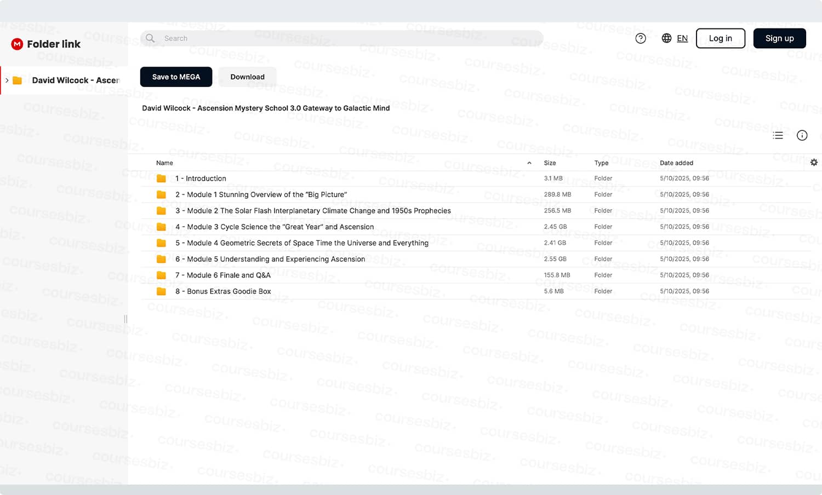Viewport: 822px width, 495px height.
Task: Click the breadcrumb folder title text
Action: click(x=266, y=108)
